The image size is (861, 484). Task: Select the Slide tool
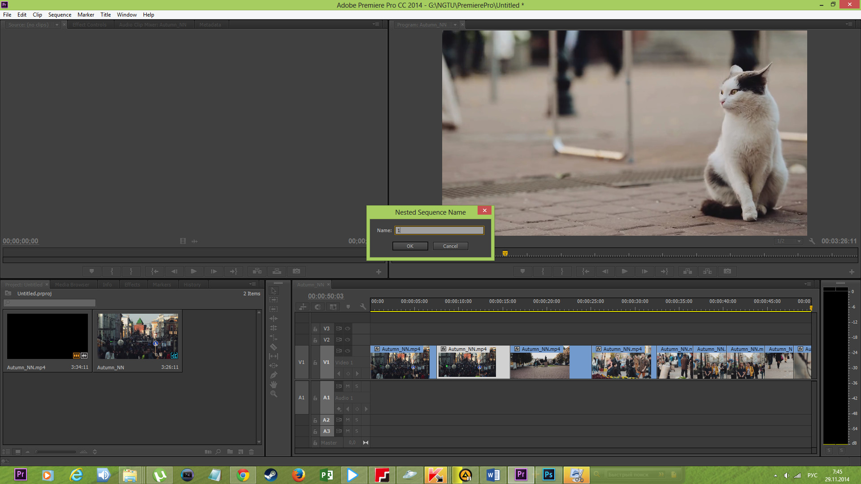[274, 366]
